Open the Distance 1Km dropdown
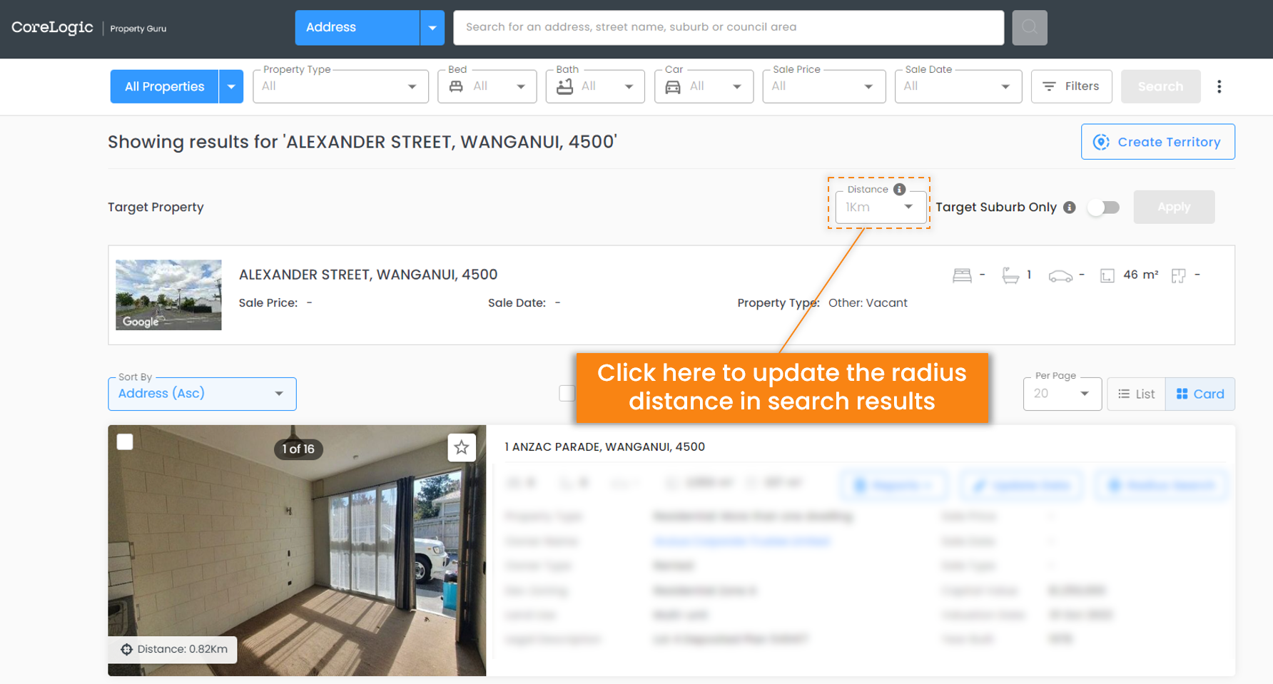This screenshot has height=684, width=1273. [881, 208]
